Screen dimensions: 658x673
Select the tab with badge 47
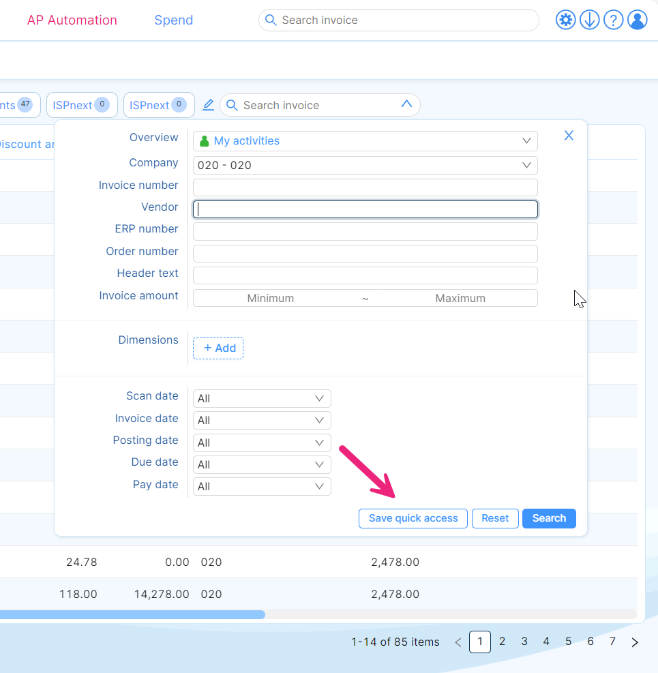[19, 105]
